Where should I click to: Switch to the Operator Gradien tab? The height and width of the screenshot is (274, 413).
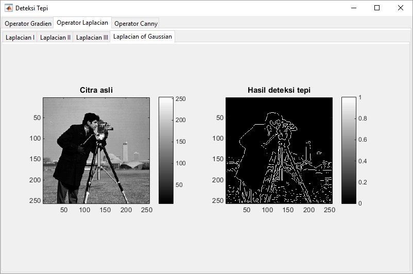tap(28, 24)
